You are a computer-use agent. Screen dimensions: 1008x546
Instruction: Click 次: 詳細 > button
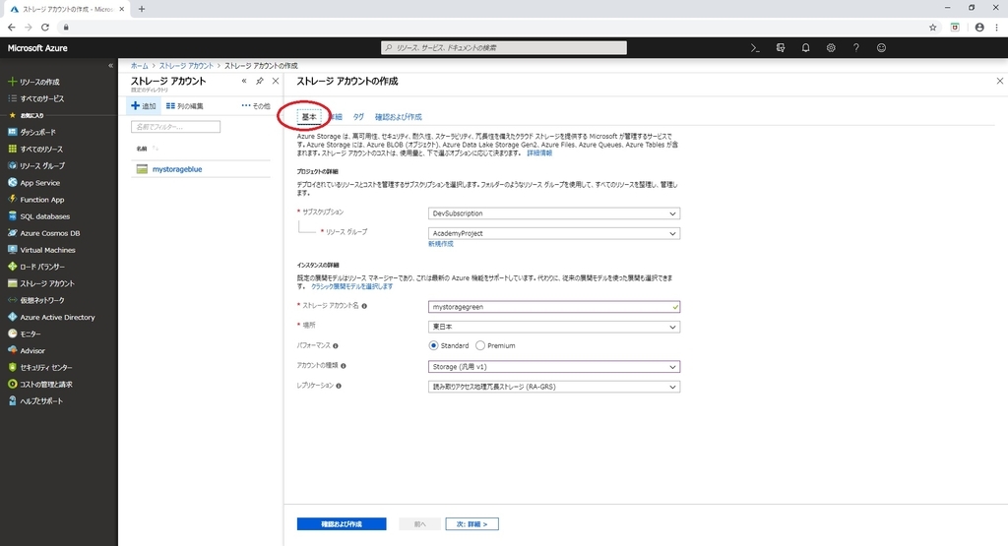[472, 524]
